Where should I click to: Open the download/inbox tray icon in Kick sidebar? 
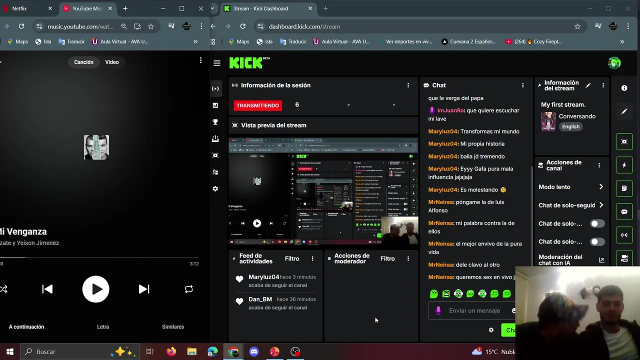215,139
